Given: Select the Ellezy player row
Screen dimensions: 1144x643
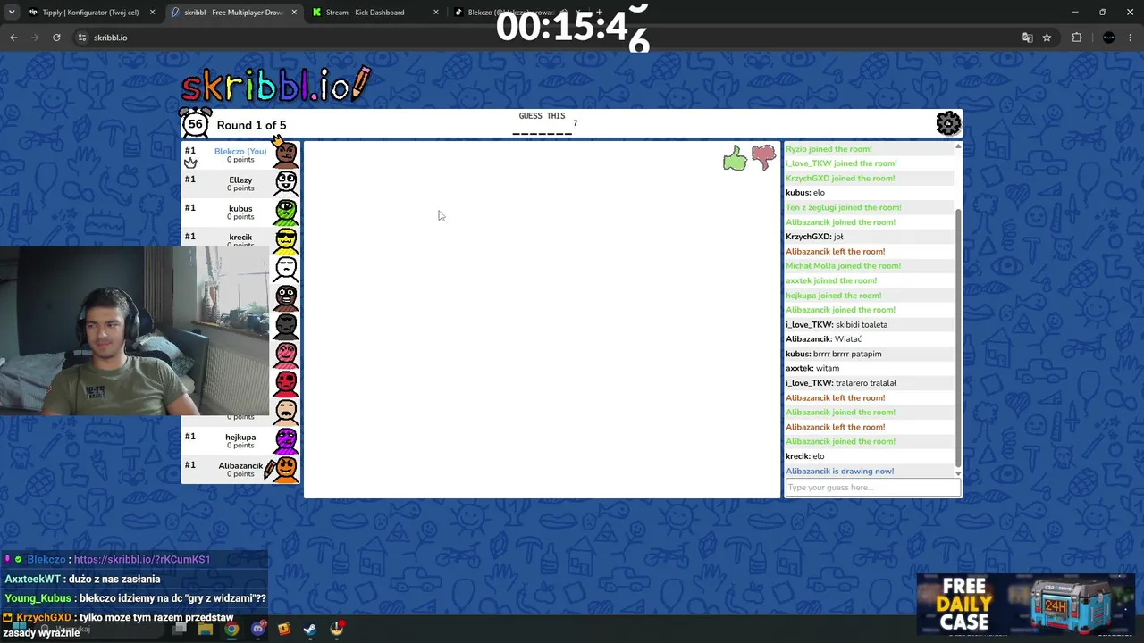Looking at the screenshot, I should (x=240, y=183).
